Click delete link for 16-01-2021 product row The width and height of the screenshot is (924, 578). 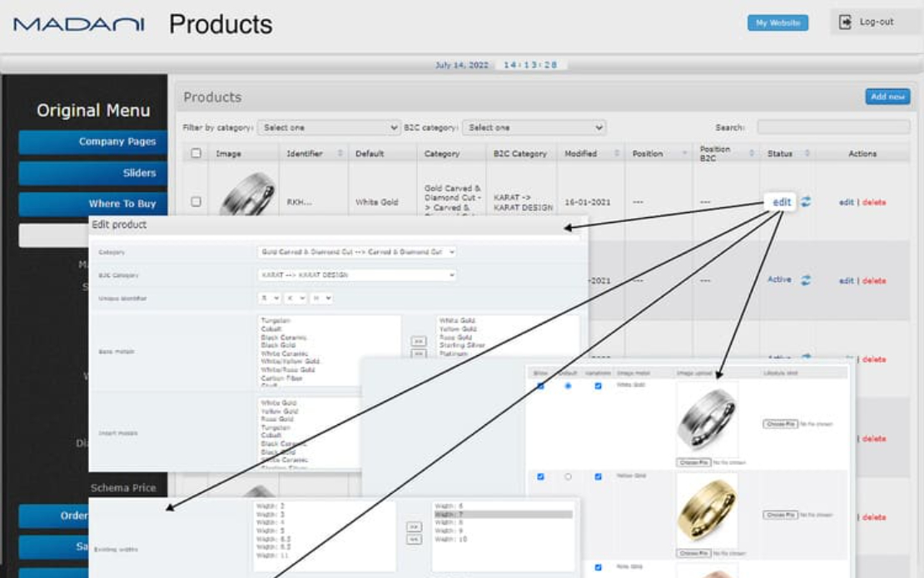[874, 202]
